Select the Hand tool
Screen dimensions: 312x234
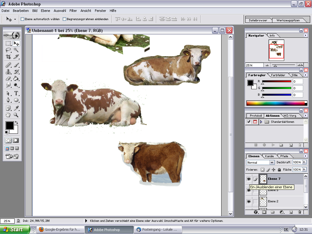pyautogui.click(x=8, y=115)
